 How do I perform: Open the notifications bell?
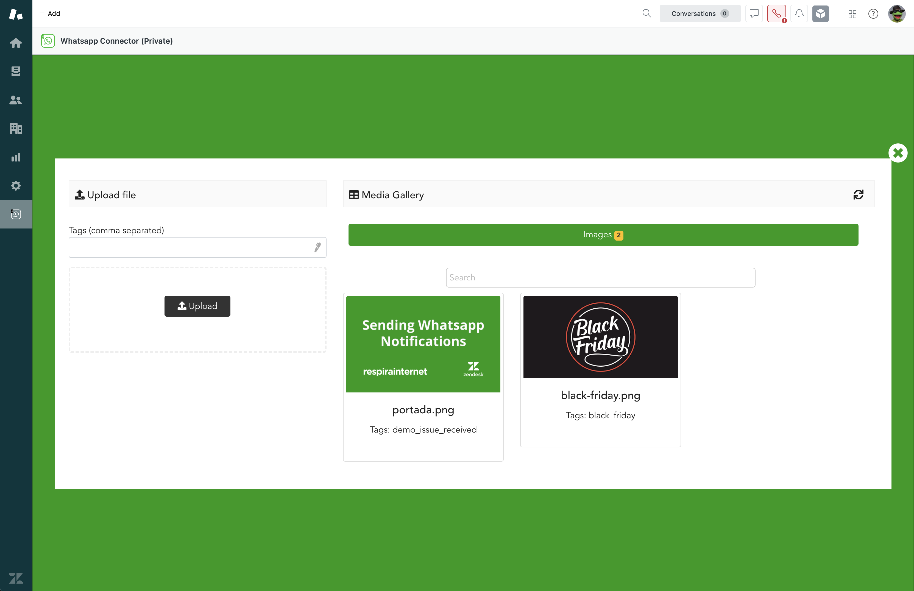click(x=799, y=13)
